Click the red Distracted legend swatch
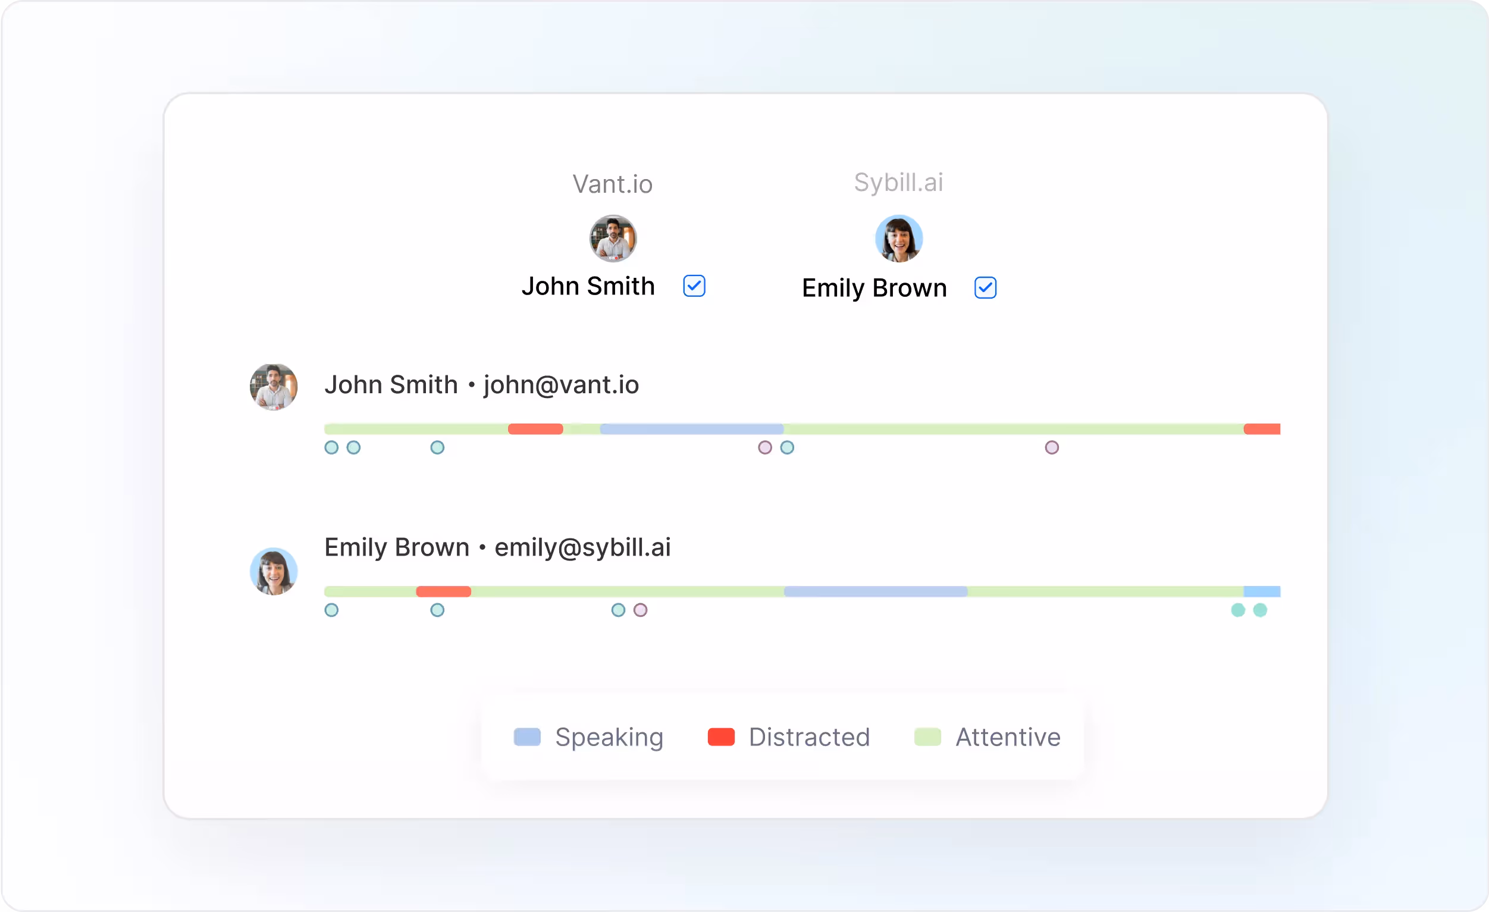This screenshot has width=1489, height=912. pos(721,737)
